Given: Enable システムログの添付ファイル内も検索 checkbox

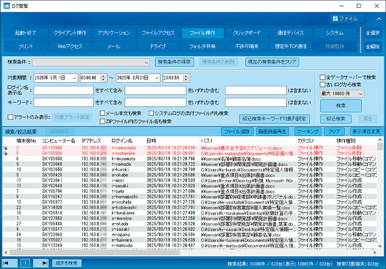Looking at the screenshot, I should [151, 113].
